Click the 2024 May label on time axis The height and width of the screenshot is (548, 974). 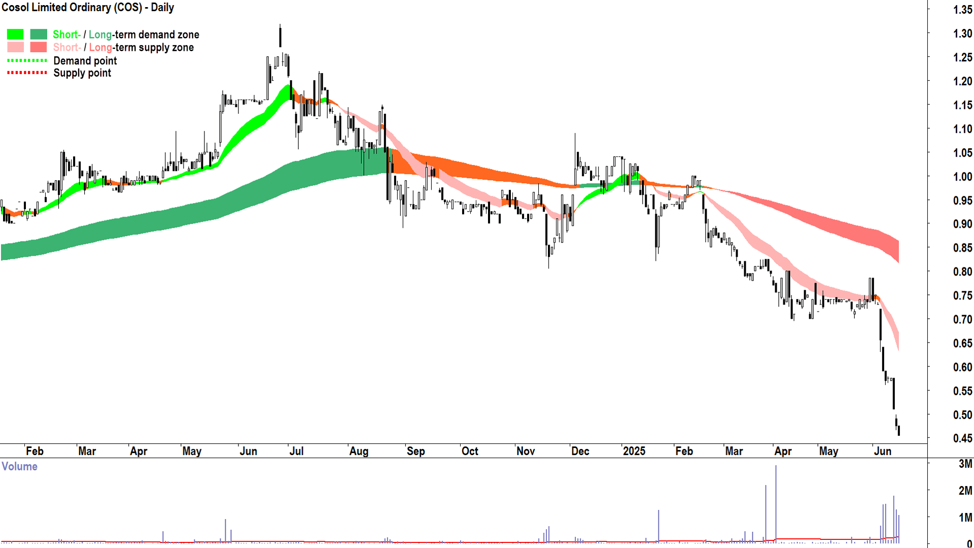[192, 451]
